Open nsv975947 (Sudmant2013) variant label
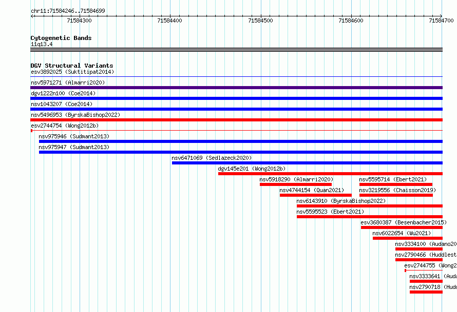 coord(74,147)
